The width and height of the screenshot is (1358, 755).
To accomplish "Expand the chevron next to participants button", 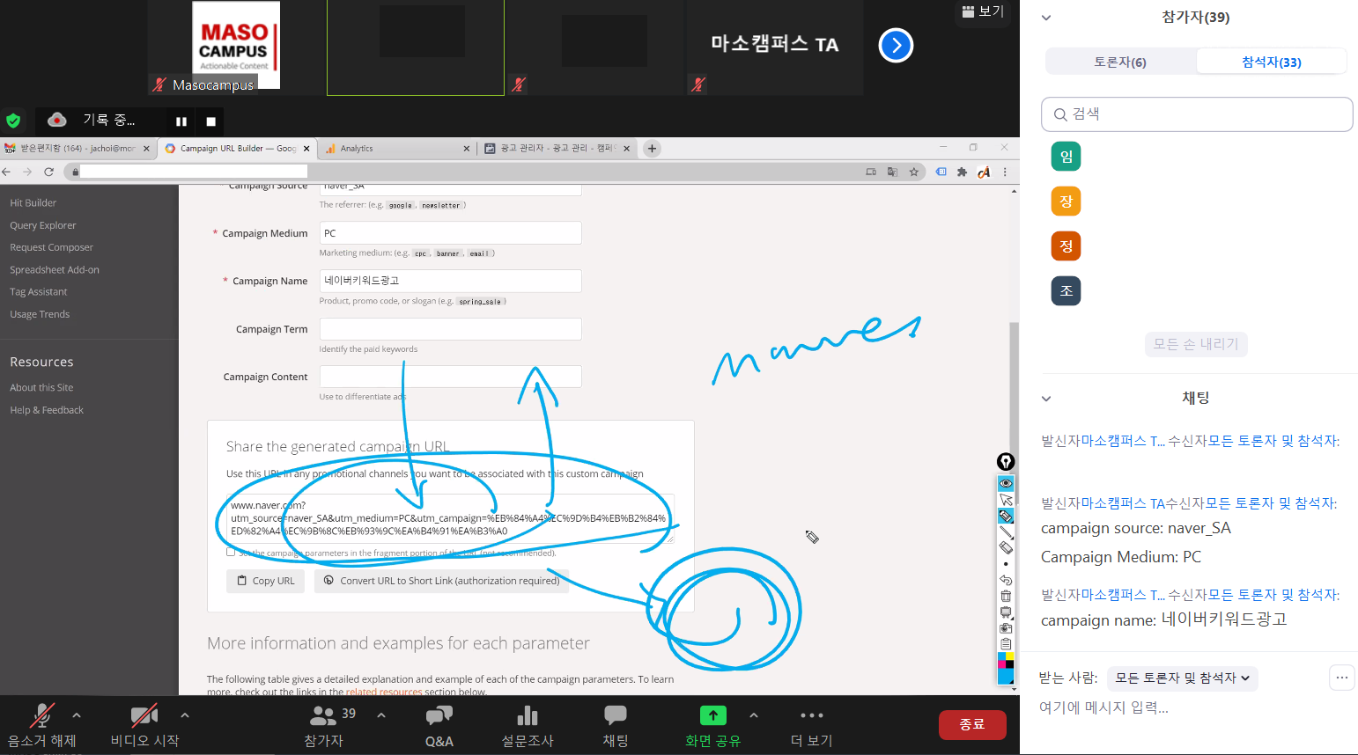I will tap(381, 715).
